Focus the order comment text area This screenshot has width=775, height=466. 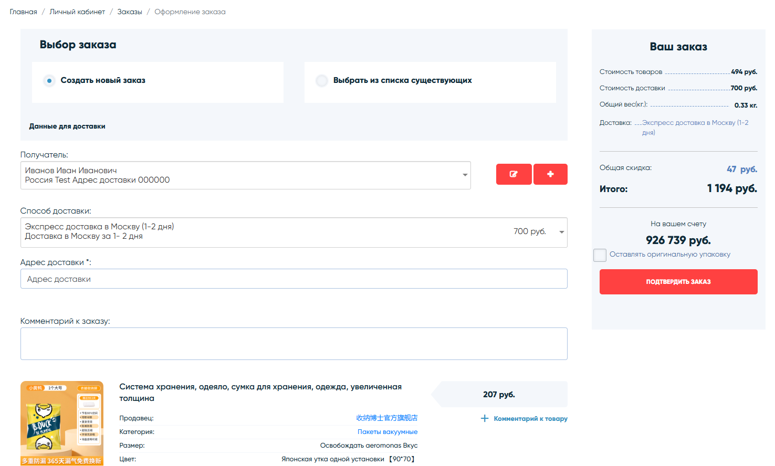click(x=294, y=344)
